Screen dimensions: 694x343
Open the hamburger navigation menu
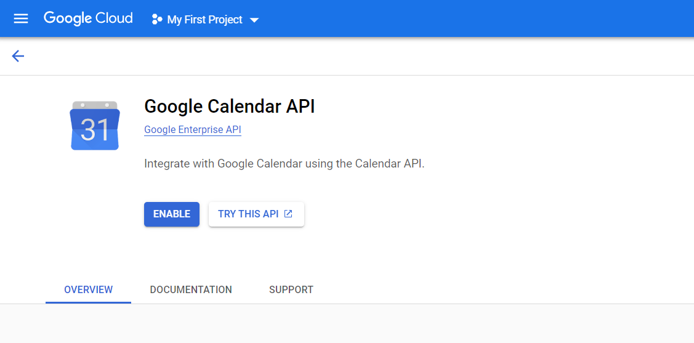(x=21, y=18)
